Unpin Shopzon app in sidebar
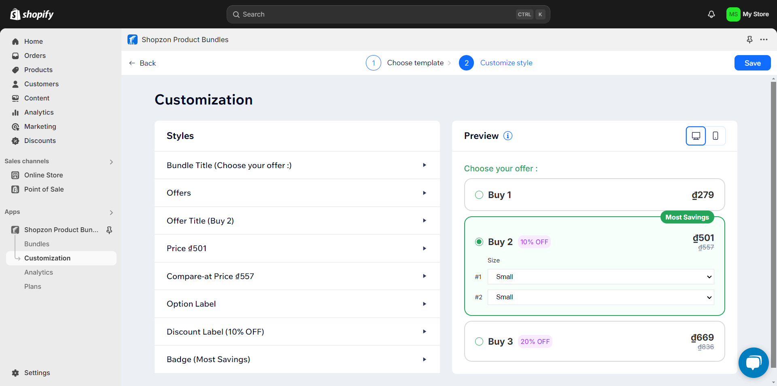The width and height of the screenshot is (777, 386). pyautogui.click(x=109, y=230)
